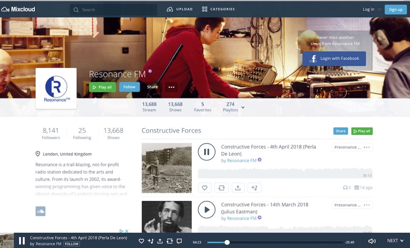This screenshot has height=248, width=410.
Task: Click #resonance tag on 4th April show
Action: tap(347, 147)
